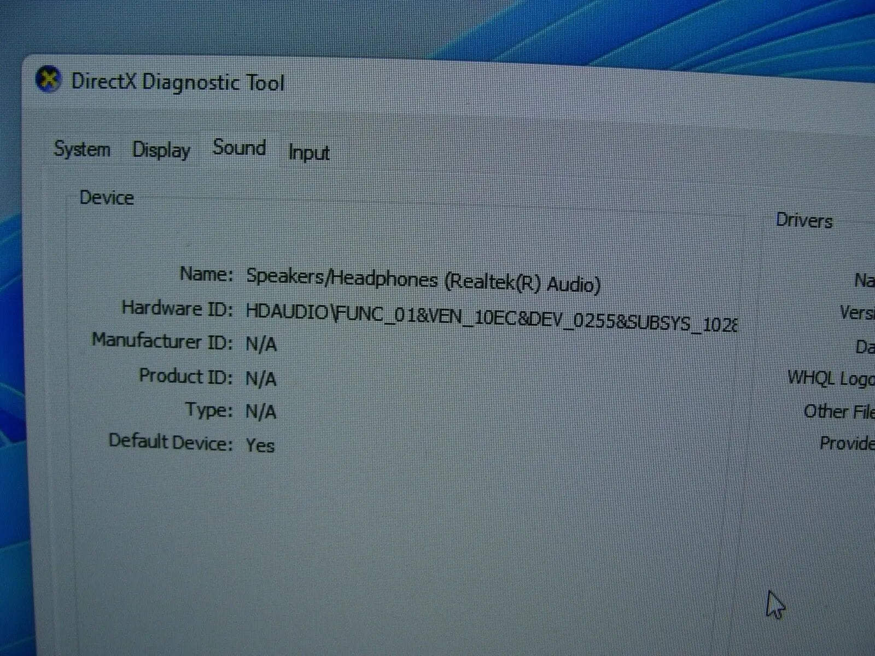Click the device name Speakers/Headphones (Realtek(R) Audio)

coord(423,280)
